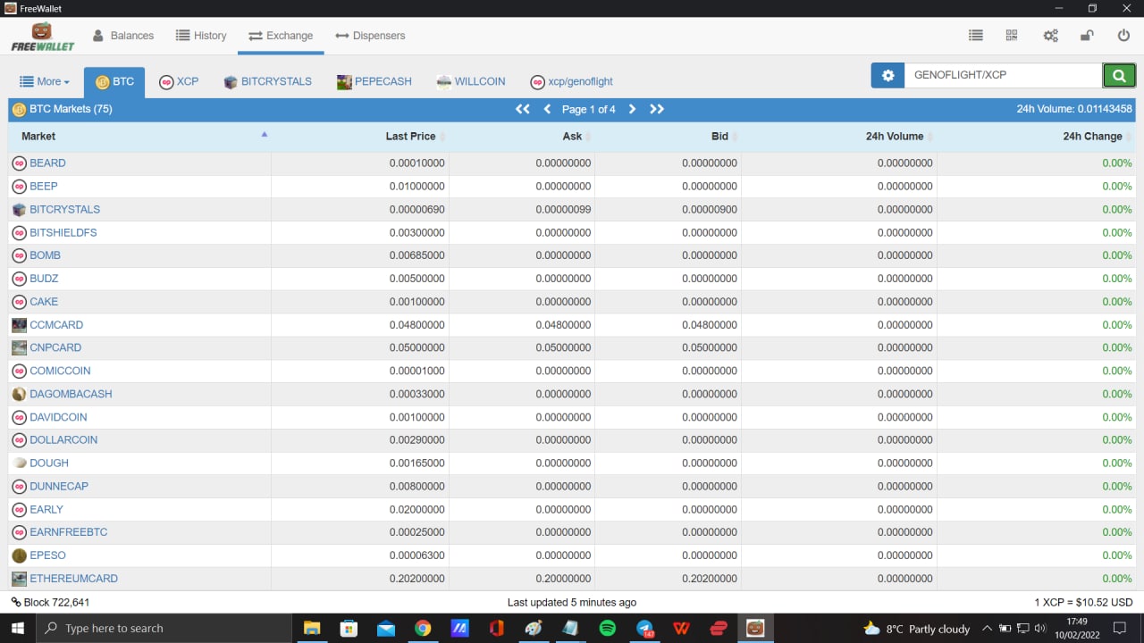Click the Page 1 of 4 label
1144x643 pixels.
point(589,109)
